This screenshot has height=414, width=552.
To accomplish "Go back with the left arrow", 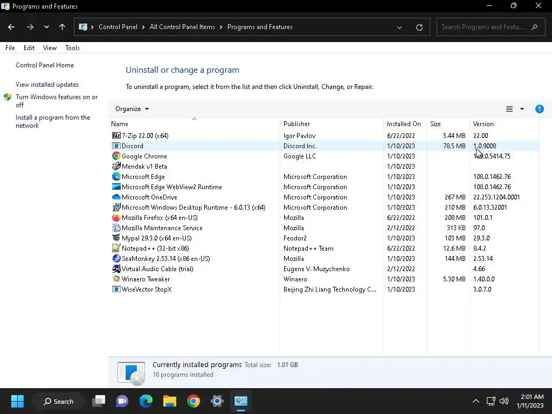I will [11, 27].
